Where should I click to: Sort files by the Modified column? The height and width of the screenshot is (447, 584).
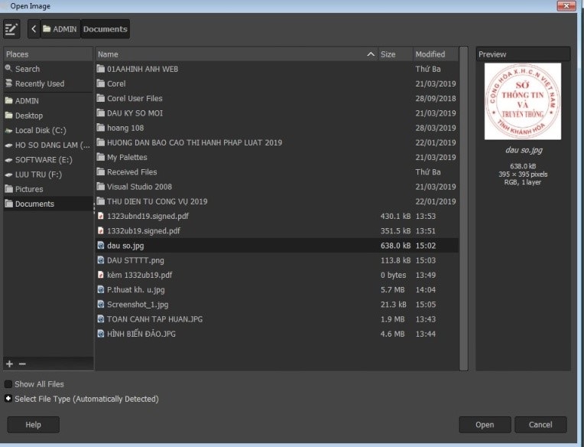click(430, 54)
